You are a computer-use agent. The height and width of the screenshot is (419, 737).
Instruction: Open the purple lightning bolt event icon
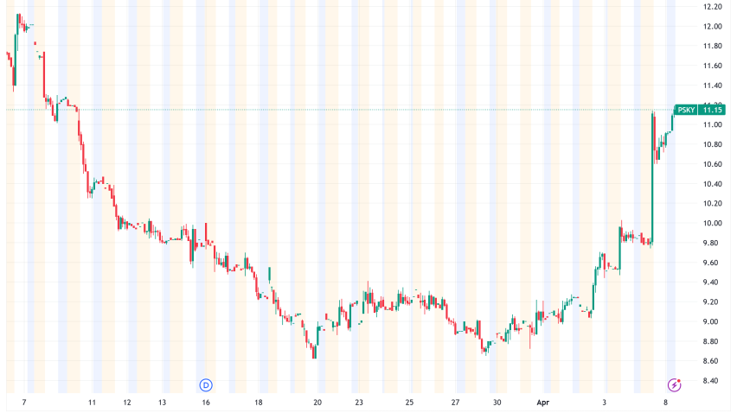[675, 384]
